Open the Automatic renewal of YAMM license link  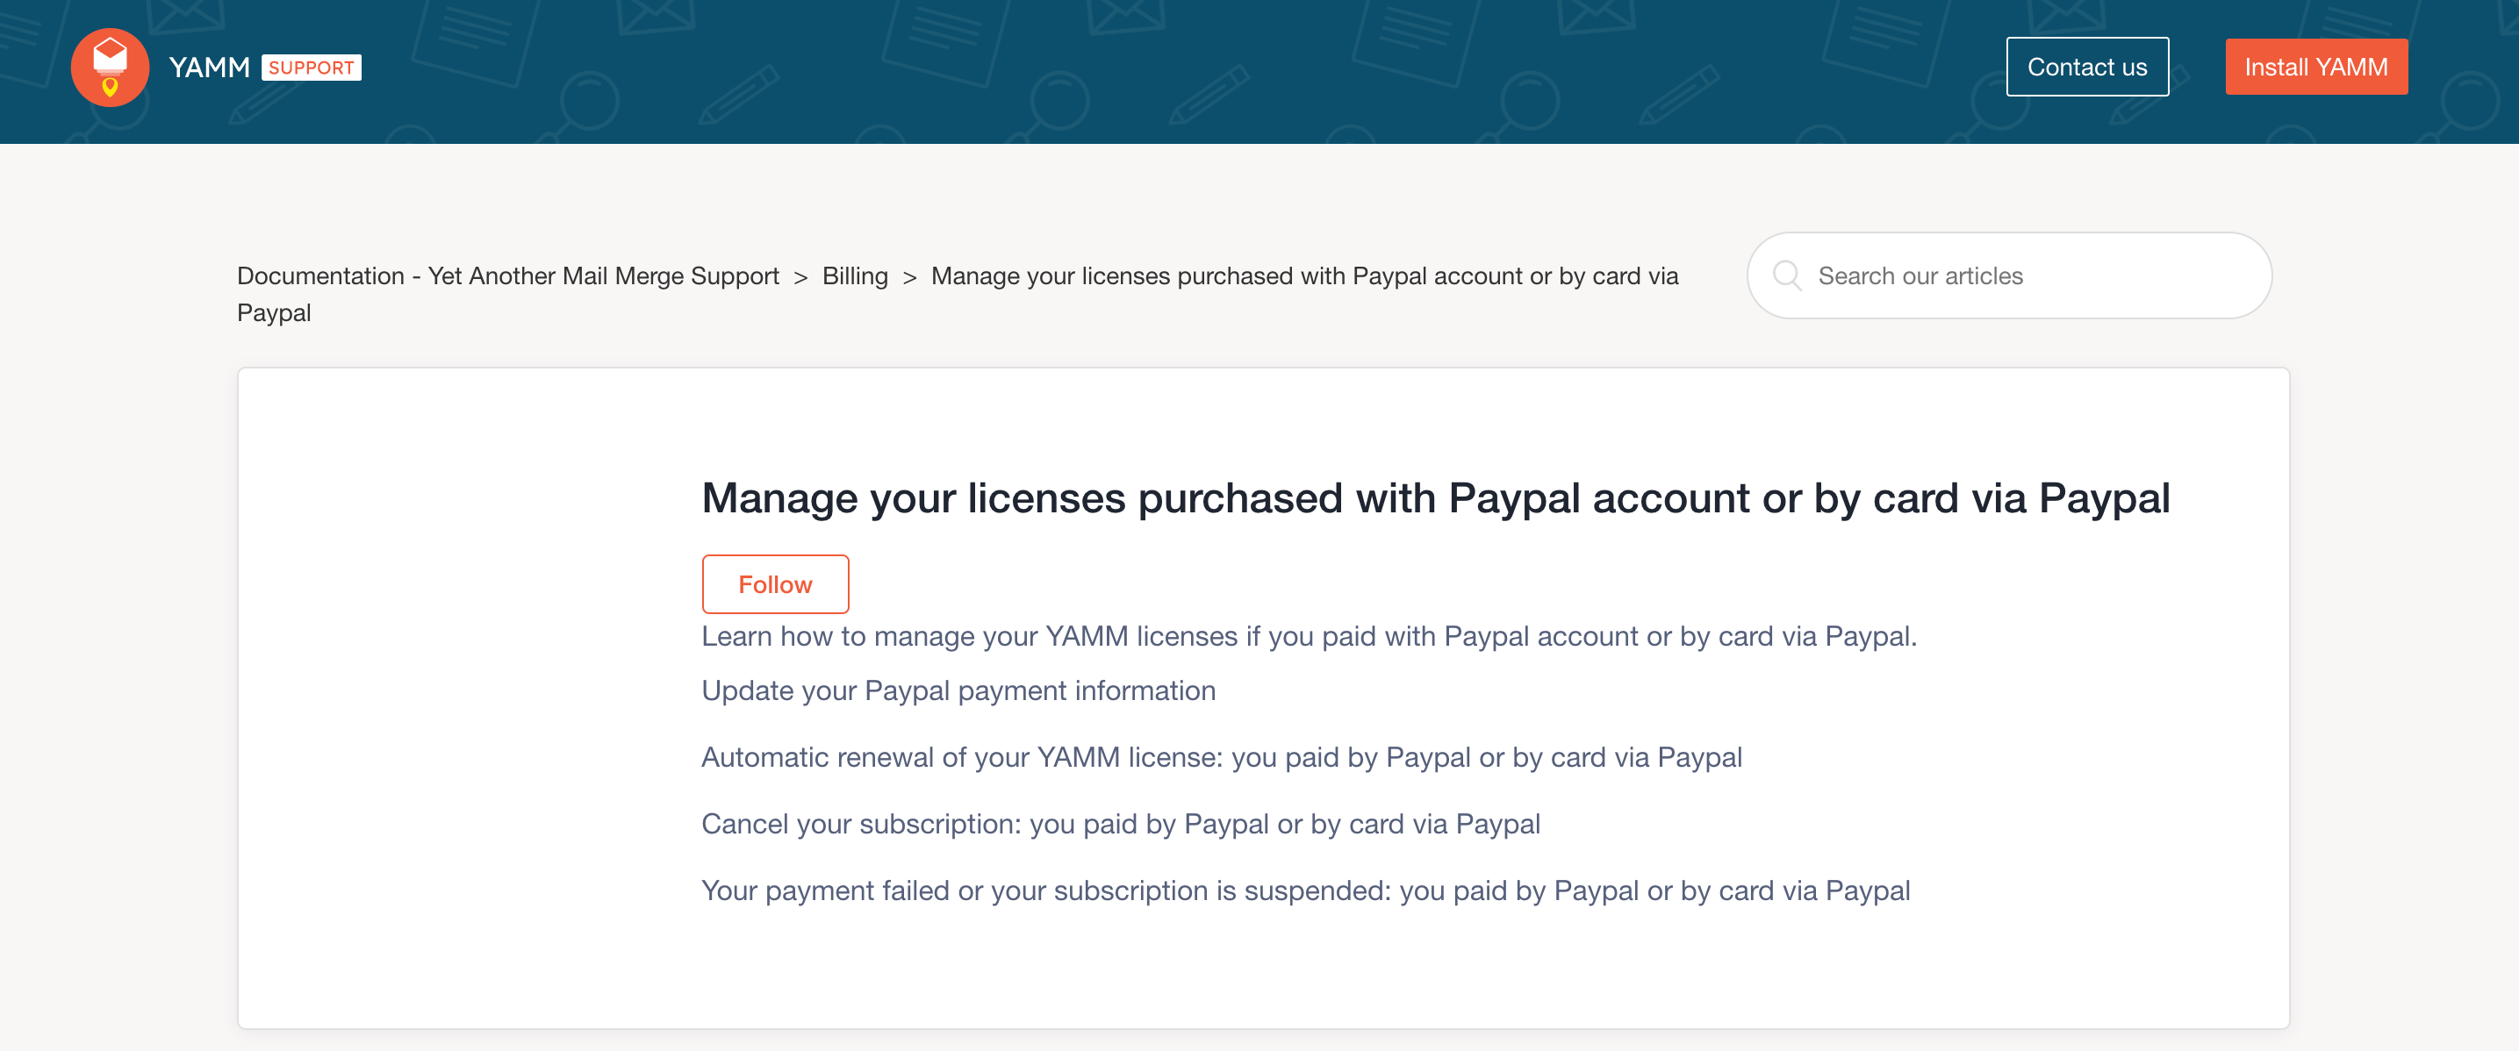[x=1222, y=758]
